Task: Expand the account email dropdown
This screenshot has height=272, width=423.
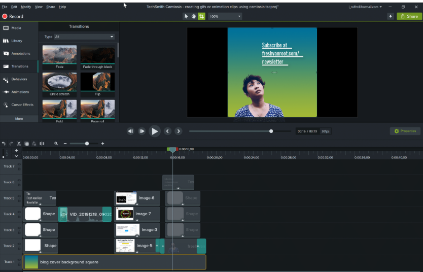Action: pyautogui.click(x=365, y=7)
